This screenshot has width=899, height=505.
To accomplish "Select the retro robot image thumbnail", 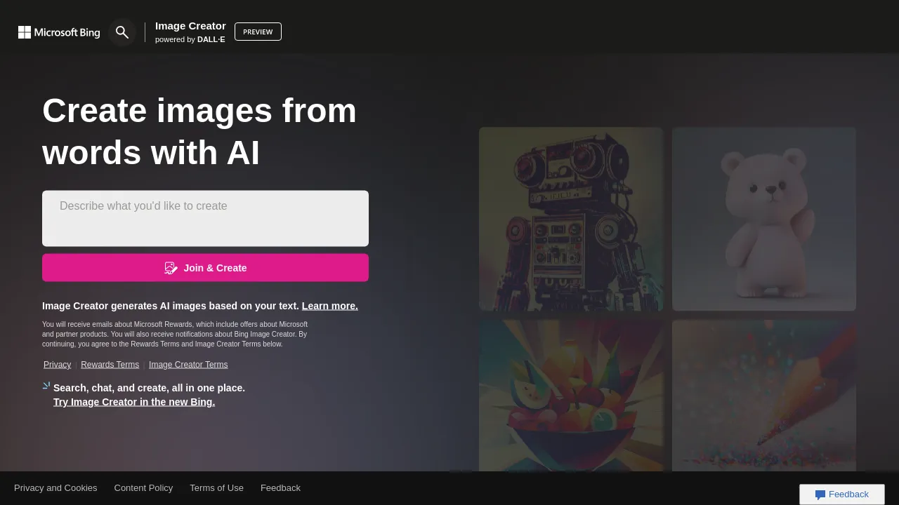I will 570,218.
